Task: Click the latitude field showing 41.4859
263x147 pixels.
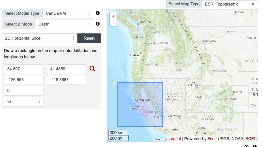Action: click(66, 69)
